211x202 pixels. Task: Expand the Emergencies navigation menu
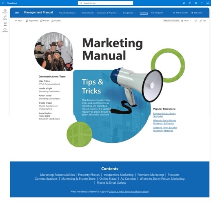point(129,13)
